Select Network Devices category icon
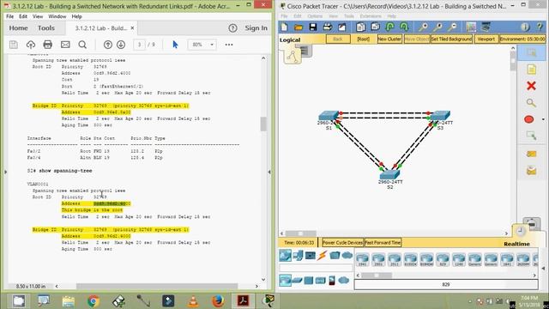The height and width of the screenshot is (309, 549). (x=285, y=256)
